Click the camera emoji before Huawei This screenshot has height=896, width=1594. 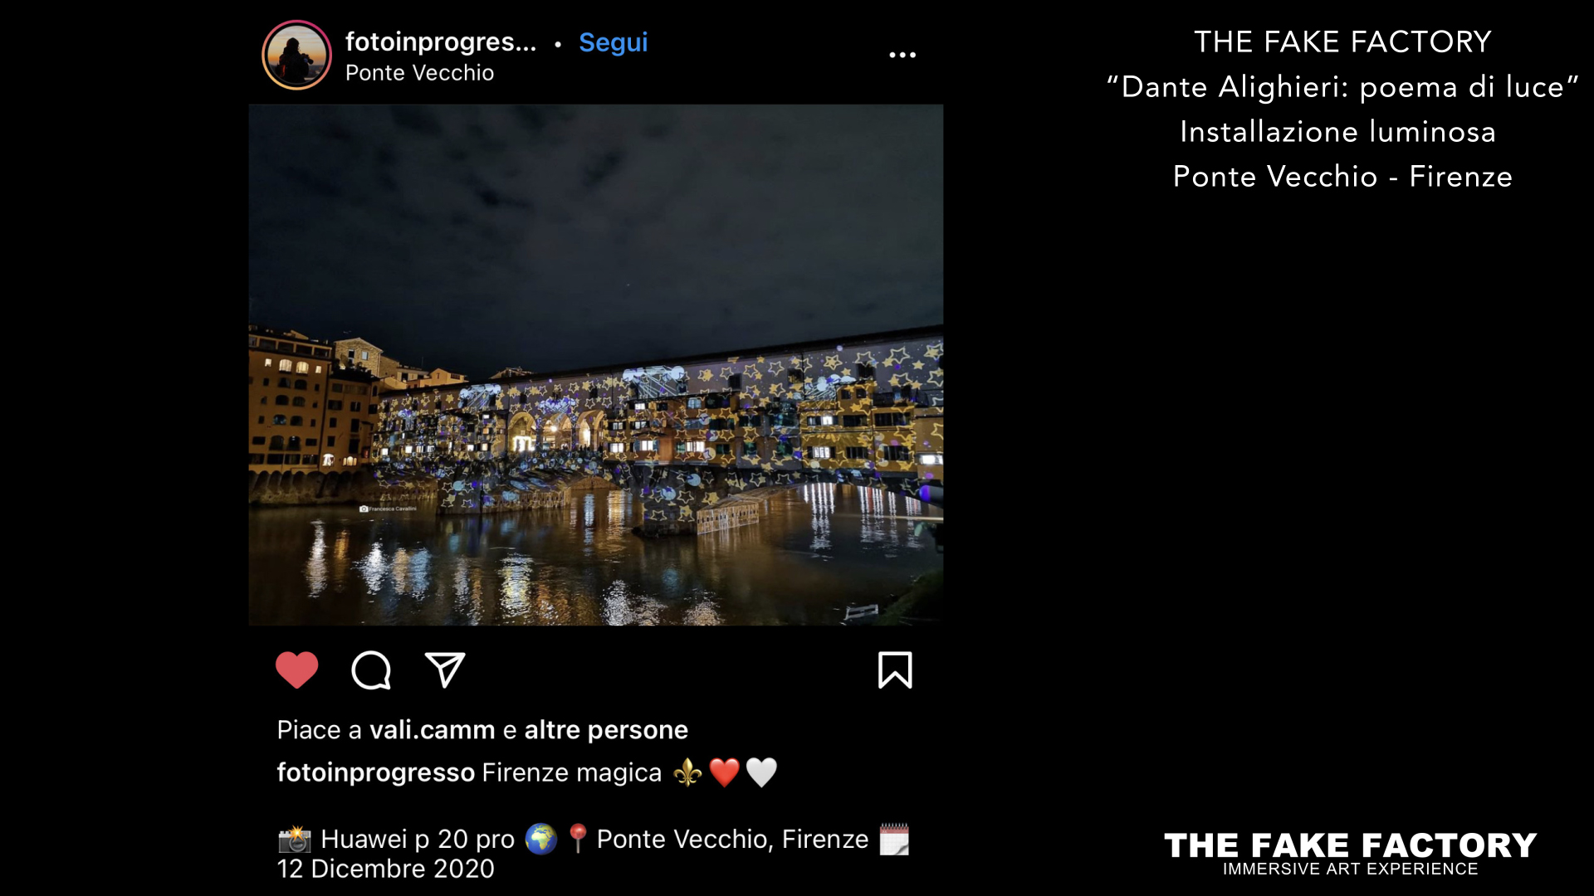click(x=294, y=840)
